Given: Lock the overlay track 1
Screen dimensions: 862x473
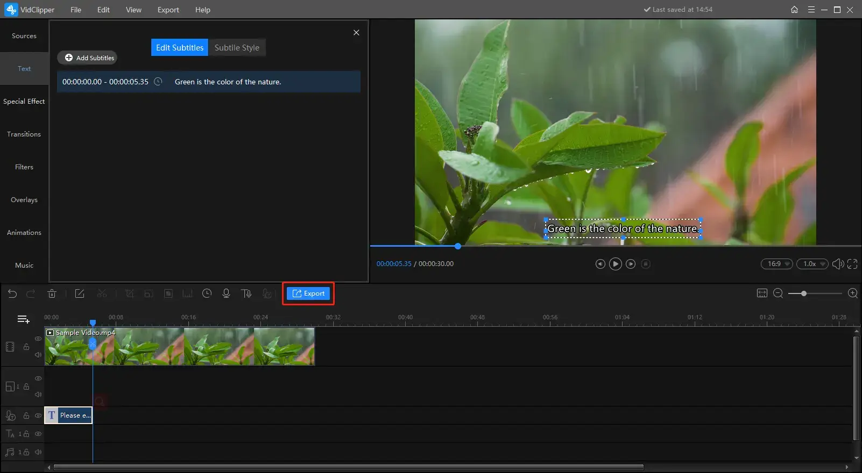Looking at the screenshot, I should pos(26,386).
